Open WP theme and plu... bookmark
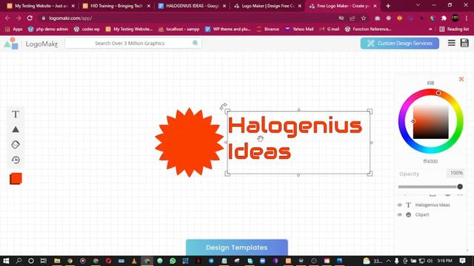Screen dimensions: 474x266 pos(227,30)
